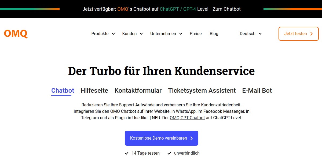
Task: Open the Blog navigation item
Action: pyautogui.click(x=214, y=34)
